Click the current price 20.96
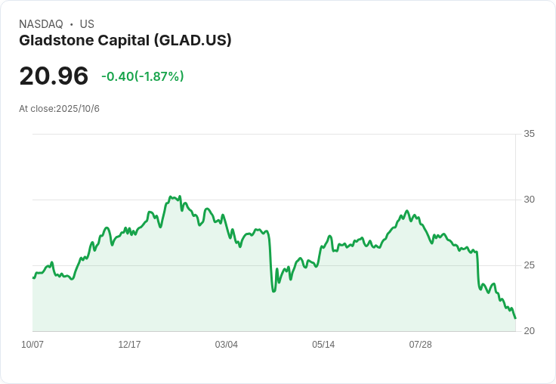Screen dimensions: 556x384 point(54,76)
